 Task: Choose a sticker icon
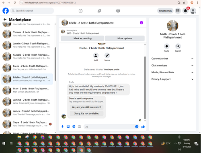coord(74,127)
